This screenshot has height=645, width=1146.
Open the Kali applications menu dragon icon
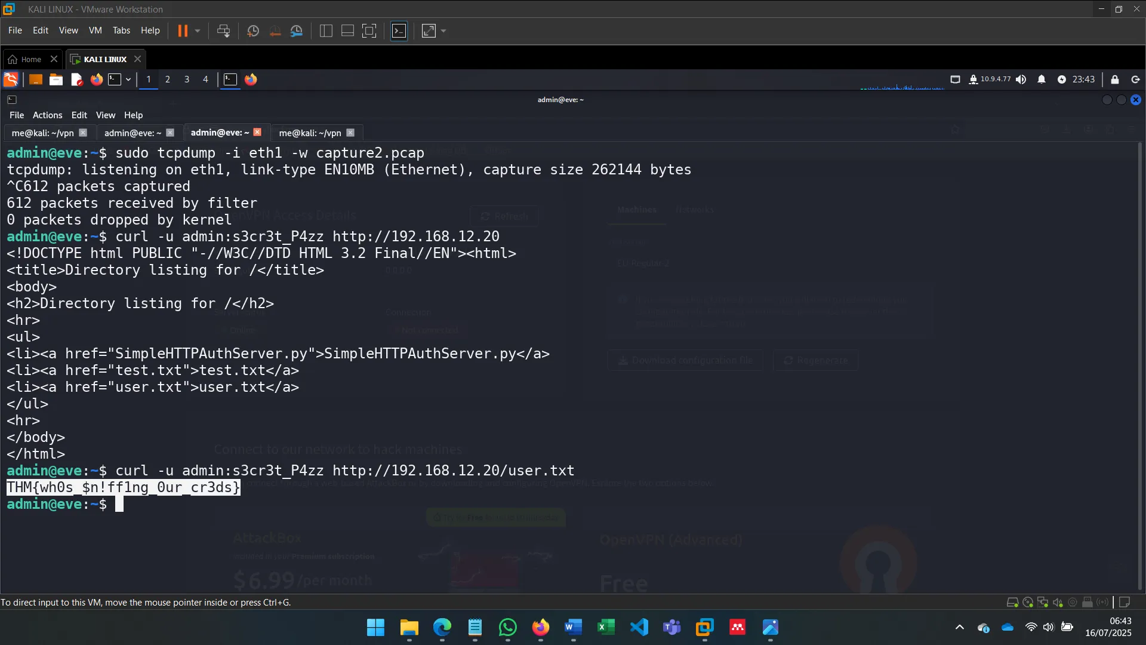point(10,79)
